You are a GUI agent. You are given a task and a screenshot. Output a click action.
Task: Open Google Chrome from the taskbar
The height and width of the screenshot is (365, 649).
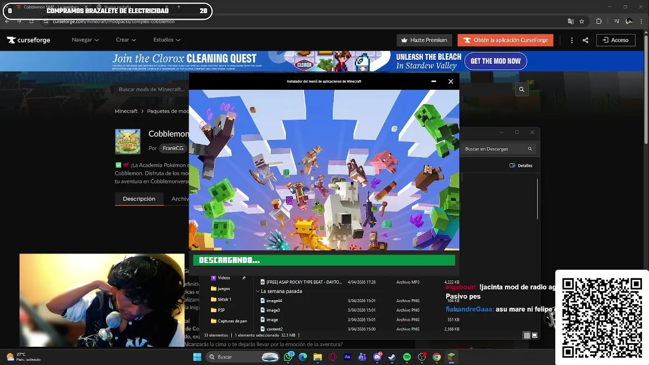[437, 357]
